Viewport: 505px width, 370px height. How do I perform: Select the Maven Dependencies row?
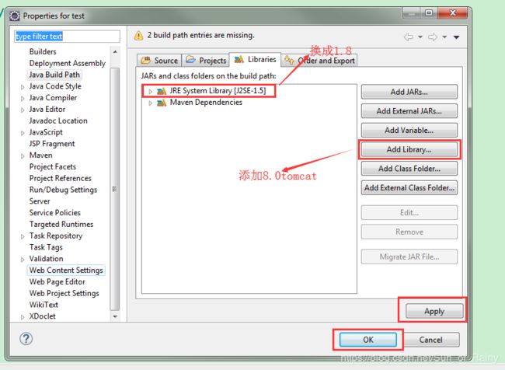tap(249, 103)
